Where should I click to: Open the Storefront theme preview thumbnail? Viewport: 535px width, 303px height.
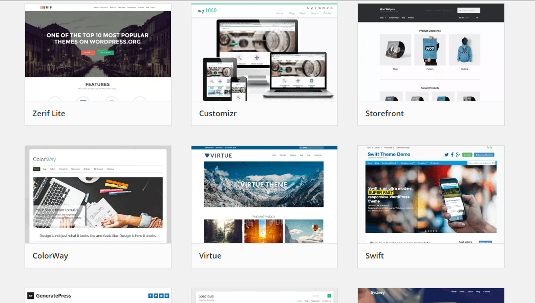click(x=431, y=52)
